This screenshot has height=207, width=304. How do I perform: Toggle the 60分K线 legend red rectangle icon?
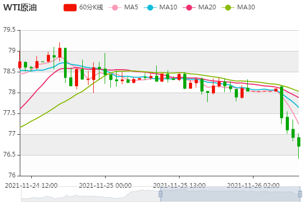(x=70, y=8)
